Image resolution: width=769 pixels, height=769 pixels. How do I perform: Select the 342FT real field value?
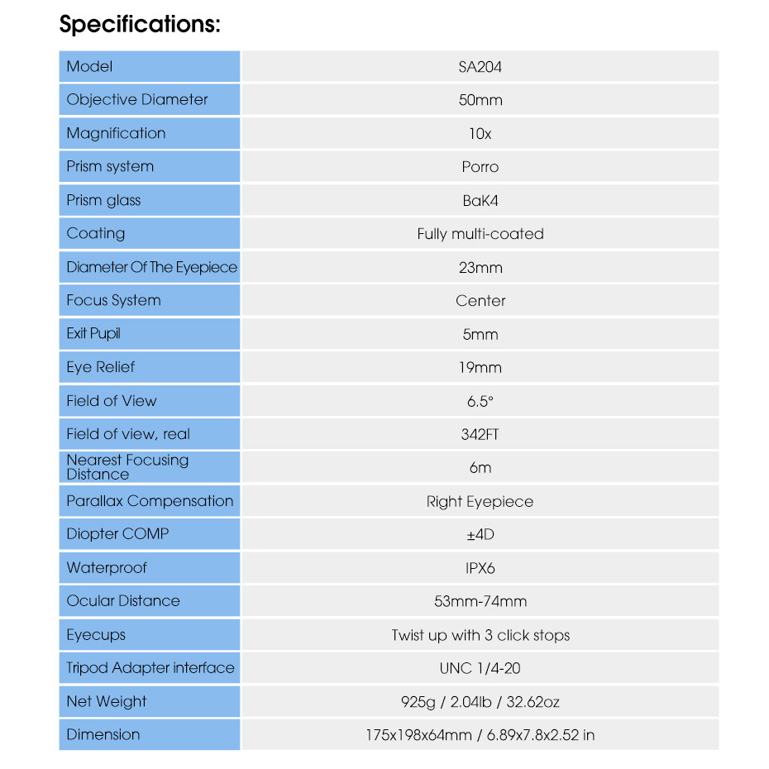[480, 434]
